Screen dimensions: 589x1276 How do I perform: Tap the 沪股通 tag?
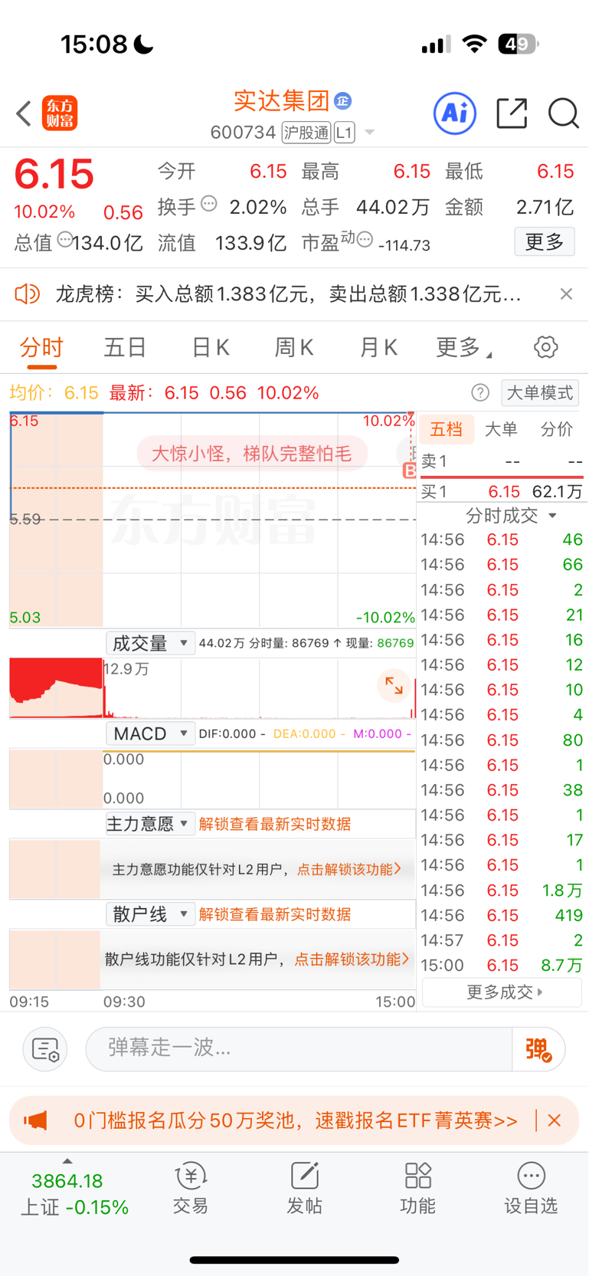coord(306,133)
